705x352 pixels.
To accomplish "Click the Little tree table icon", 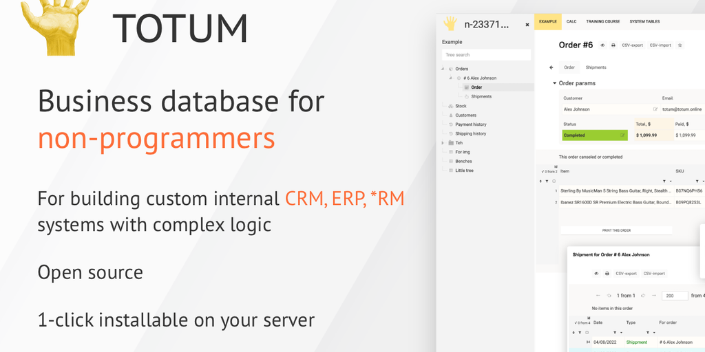I will tap(451, 170).
